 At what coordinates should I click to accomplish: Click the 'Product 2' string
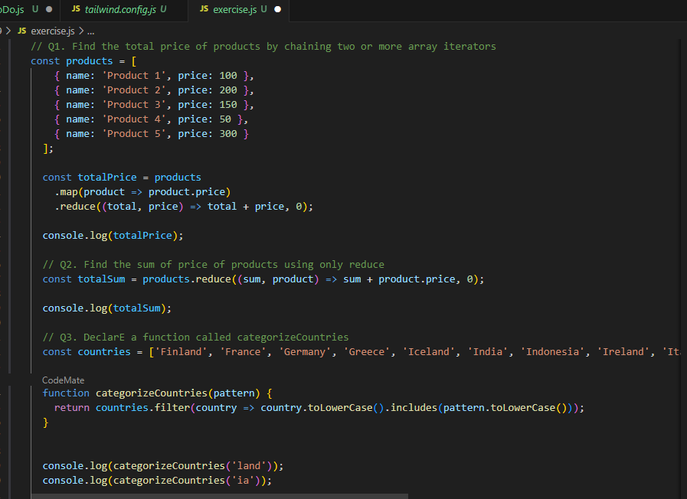pyautogui.click(x=133, y=90)
